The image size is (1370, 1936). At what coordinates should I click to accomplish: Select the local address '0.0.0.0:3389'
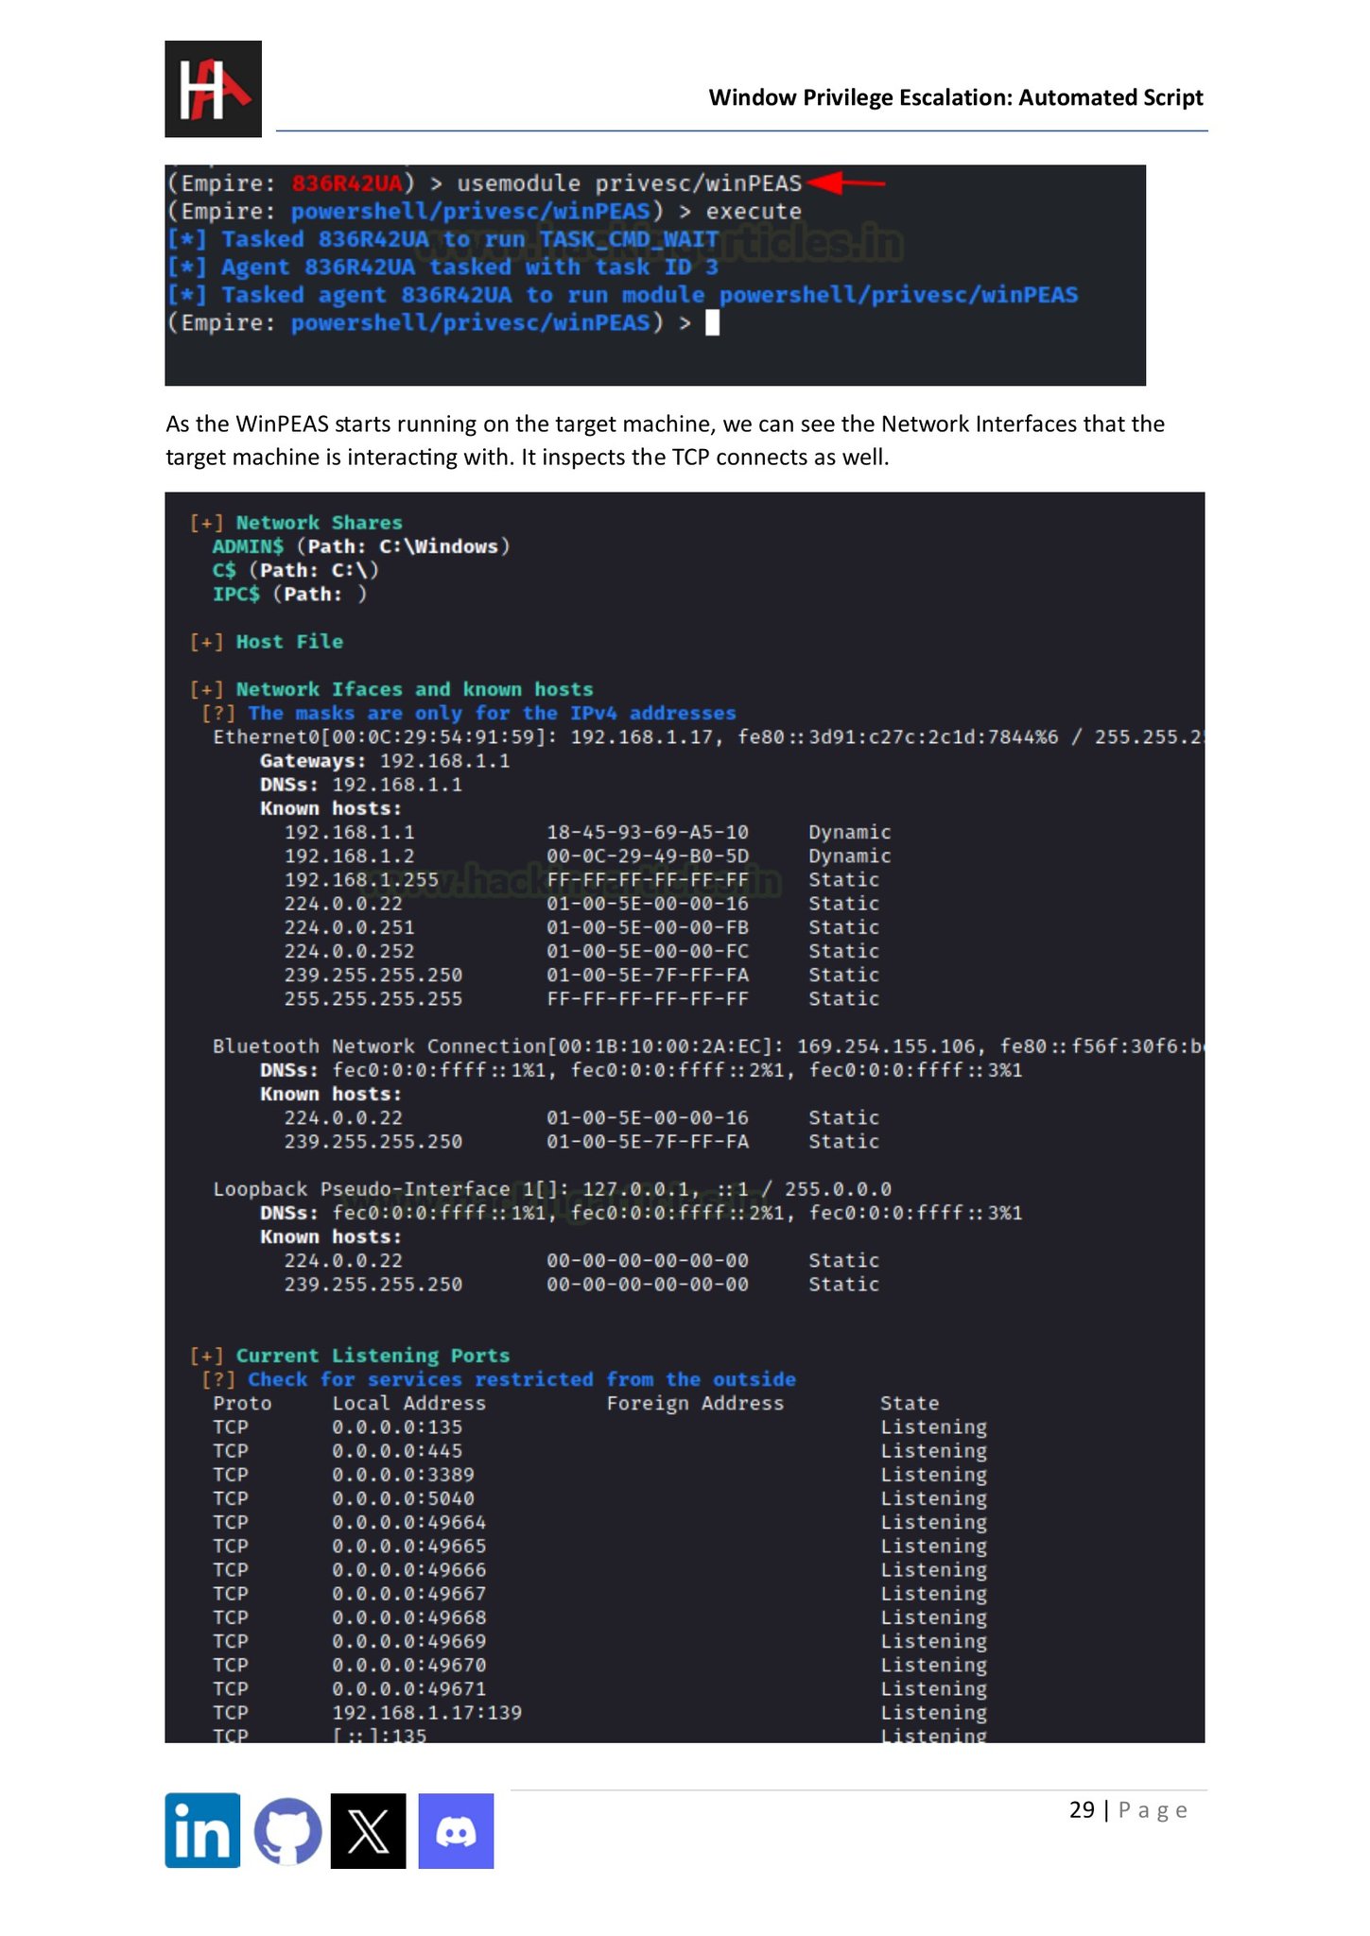coord(403,1475)
